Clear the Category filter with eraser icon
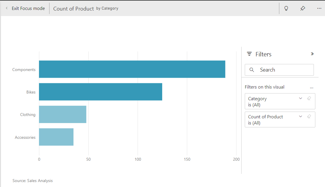The width and height of the screenshot is (325, 187). [x=309, y=98]
